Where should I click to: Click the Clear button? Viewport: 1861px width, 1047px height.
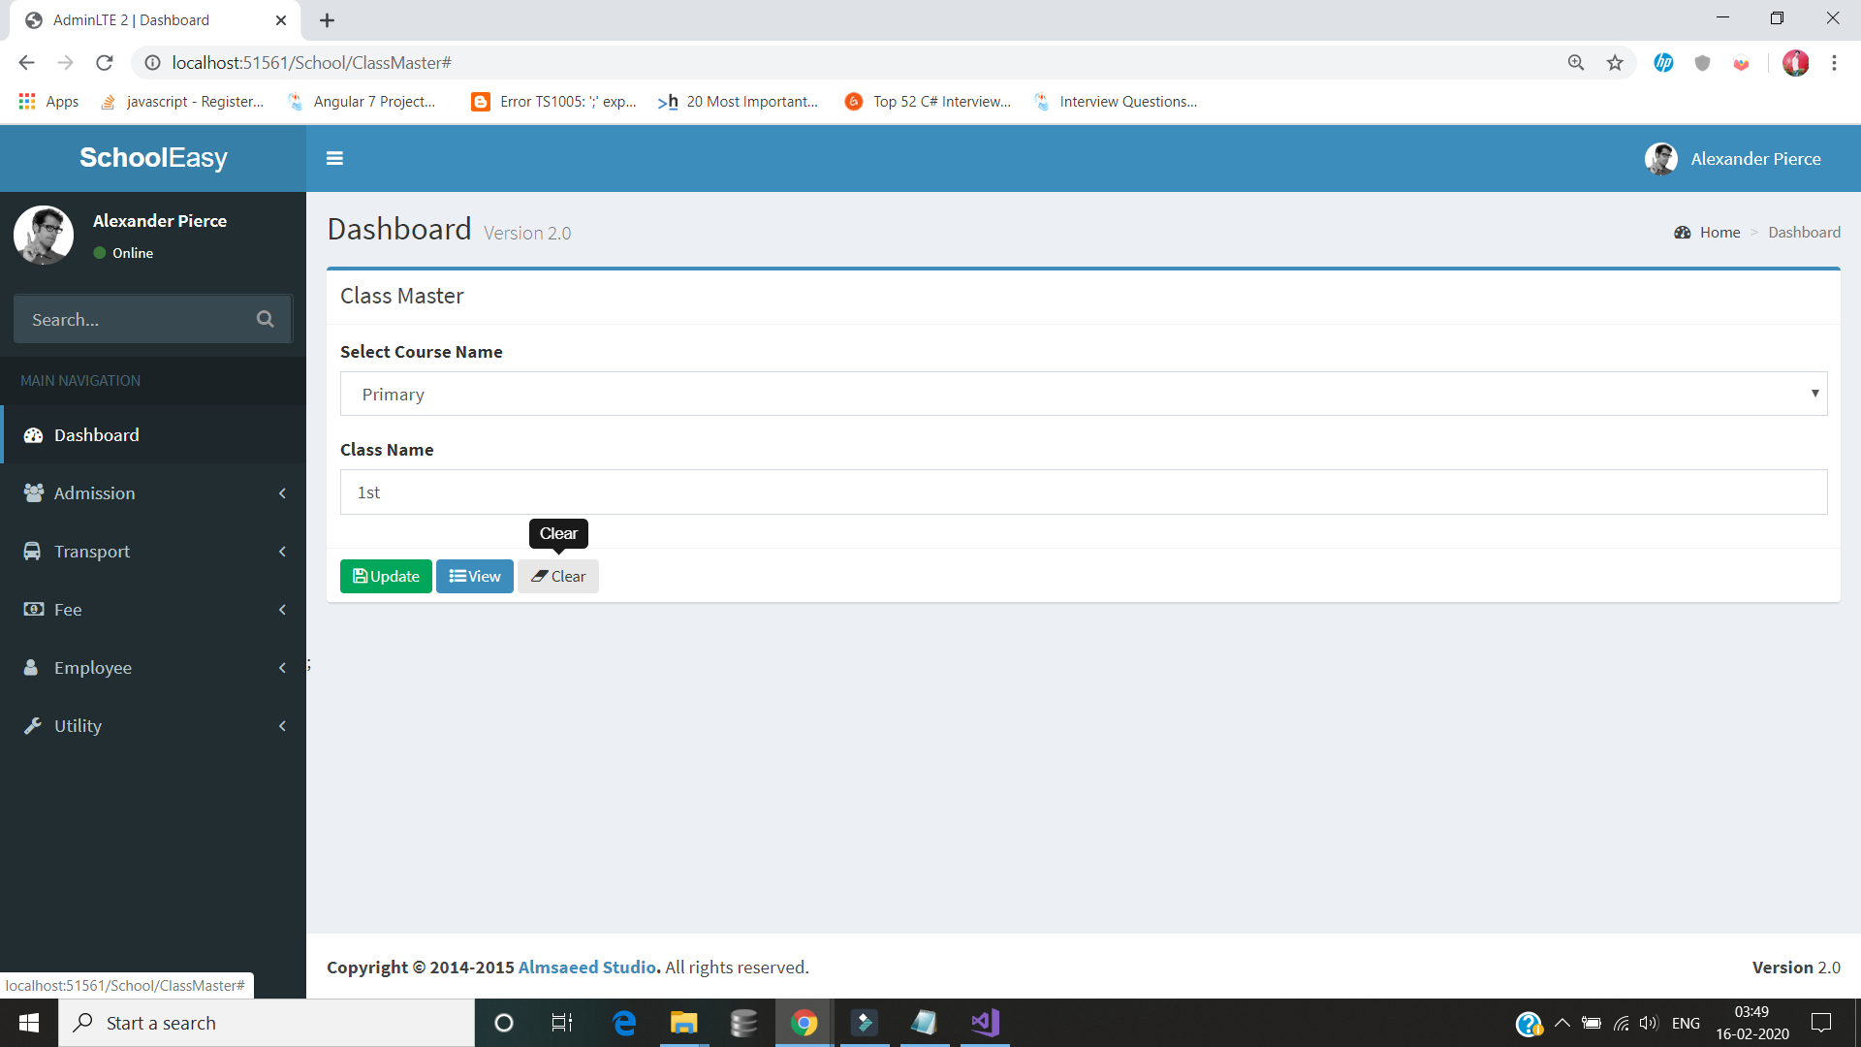point(558,575)
